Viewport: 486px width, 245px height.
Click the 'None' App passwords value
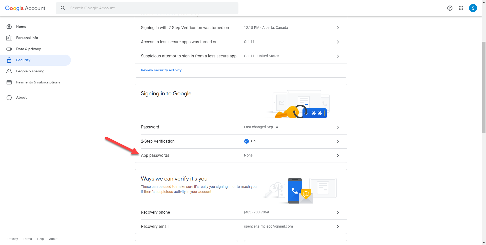pos(248,155)
